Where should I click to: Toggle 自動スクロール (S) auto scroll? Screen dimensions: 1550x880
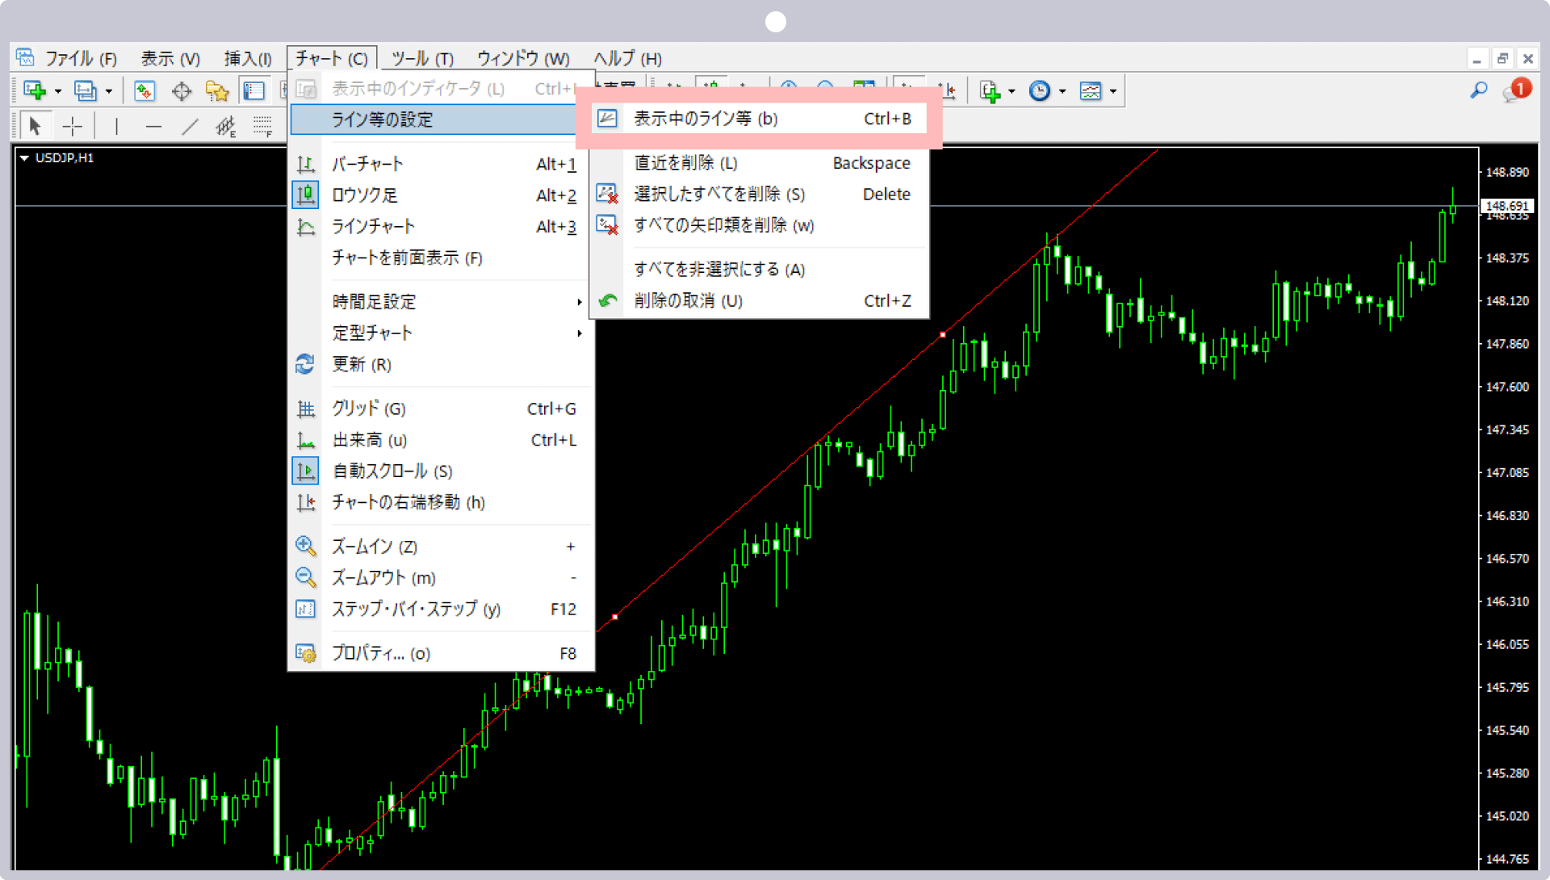(441, 471)
